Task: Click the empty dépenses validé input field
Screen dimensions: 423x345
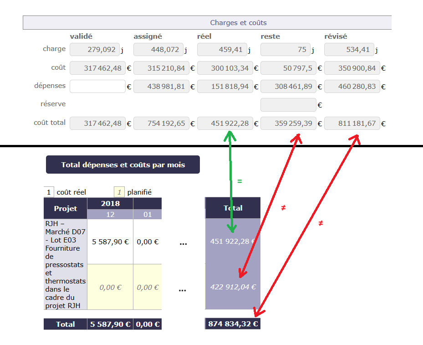Action: (x=97, y=86)
